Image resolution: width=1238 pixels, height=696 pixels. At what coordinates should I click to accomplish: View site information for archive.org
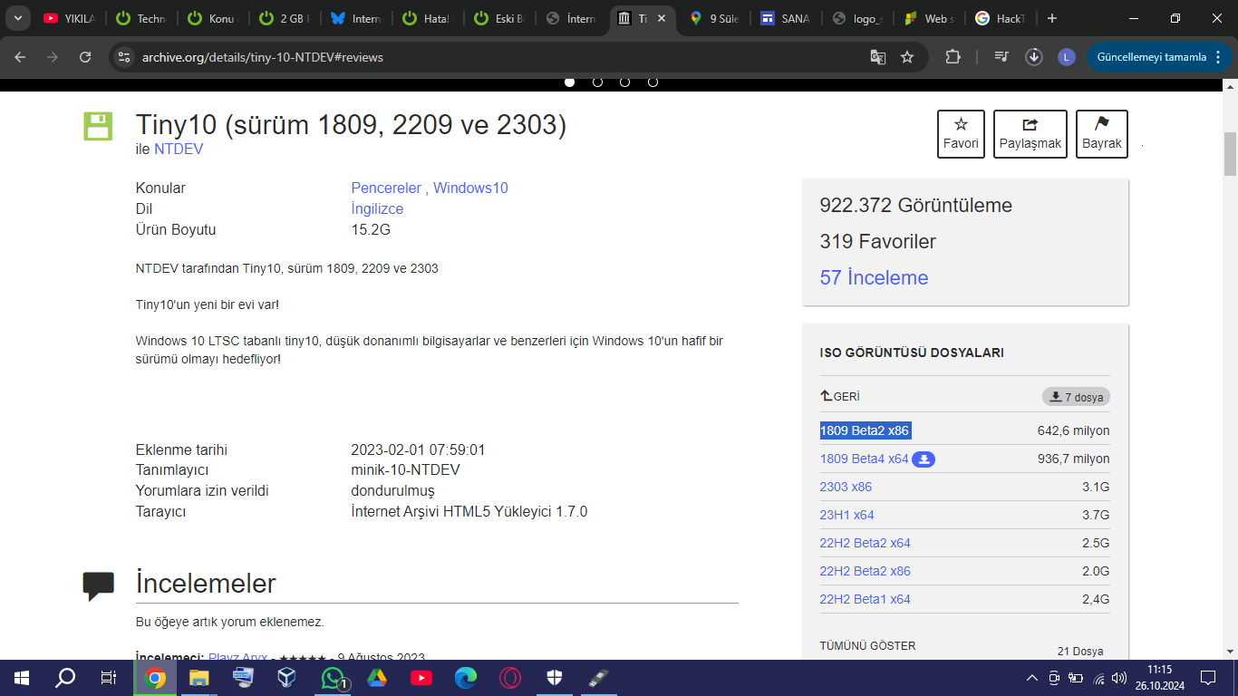coord(124,57)
